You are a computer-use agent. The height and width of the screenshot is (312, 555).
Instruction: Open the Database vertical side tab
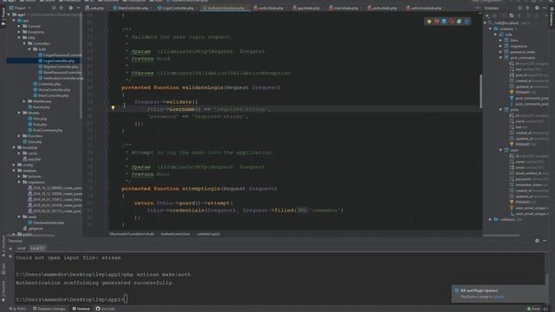pos(552,17)
